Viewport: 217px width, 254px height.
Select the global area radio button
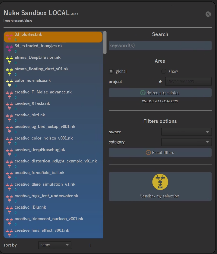pyautogui.click(x=111, y=71)
